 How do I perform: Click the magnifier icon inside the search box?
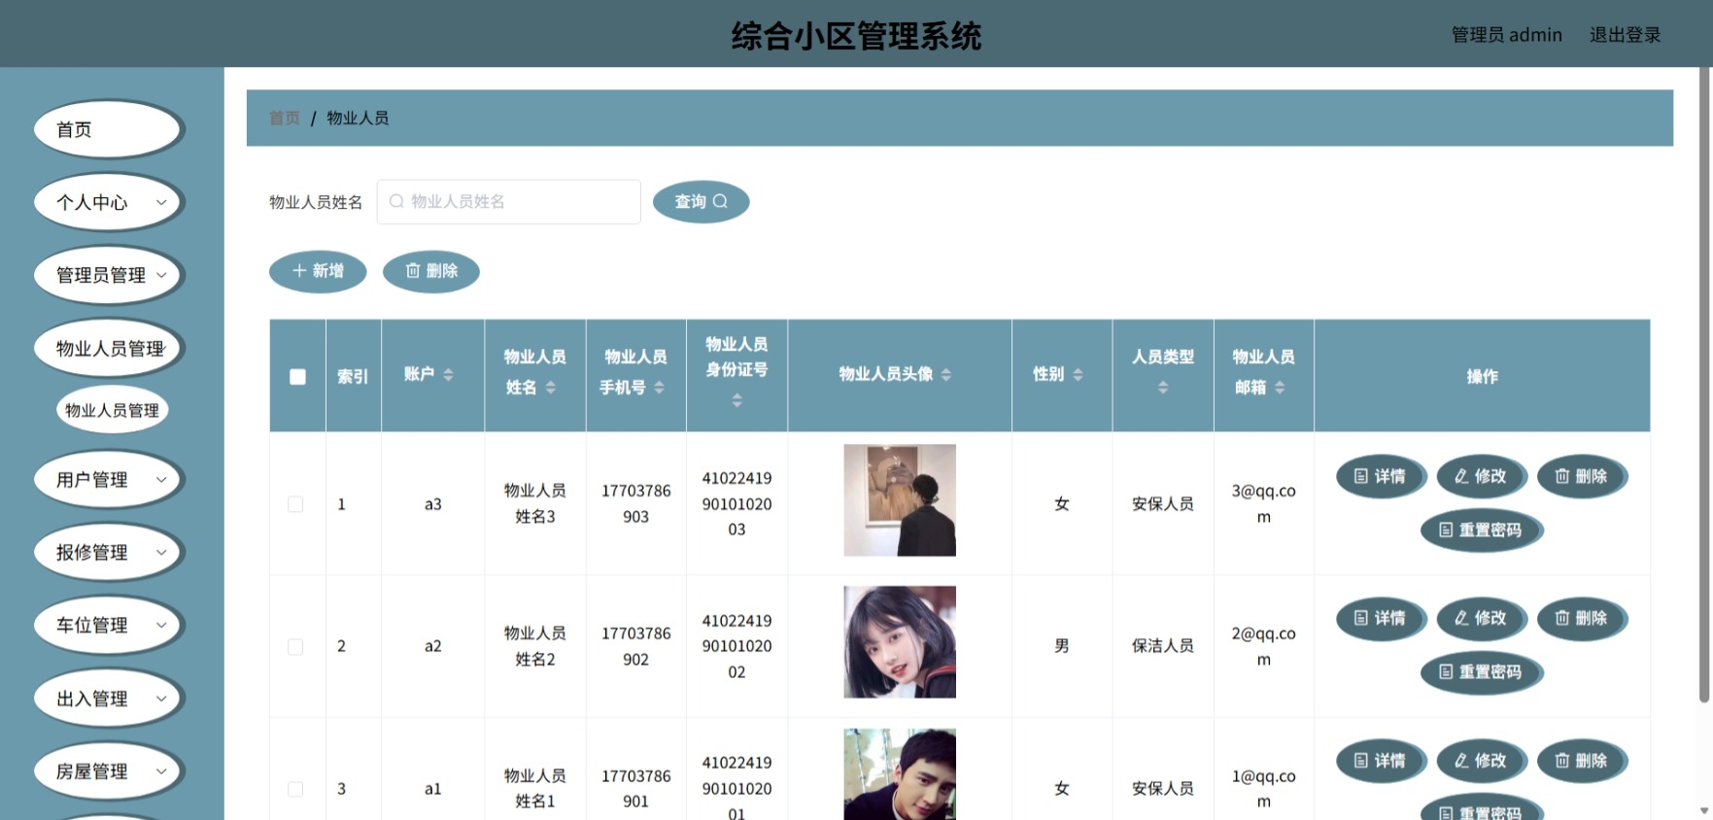tap(396, 201)
